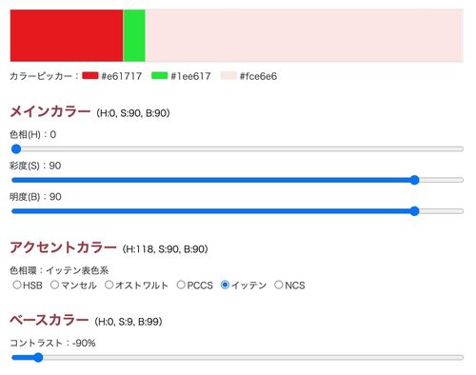Click the メインカラー heading

[x=50, y=111]
